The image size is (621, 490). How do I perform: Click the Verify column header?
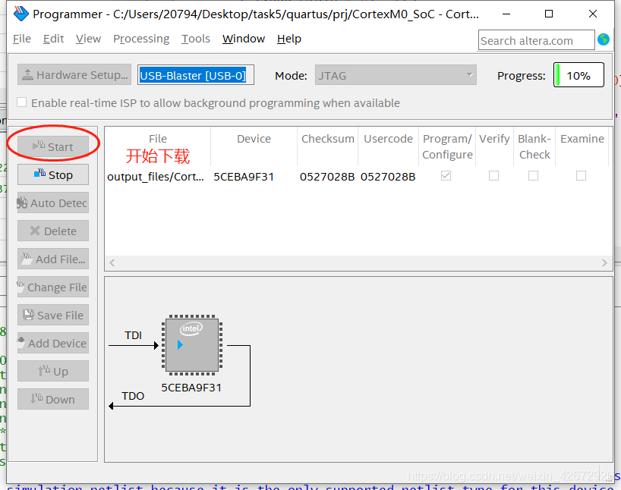pyautogui.click(x=494, y=139)
